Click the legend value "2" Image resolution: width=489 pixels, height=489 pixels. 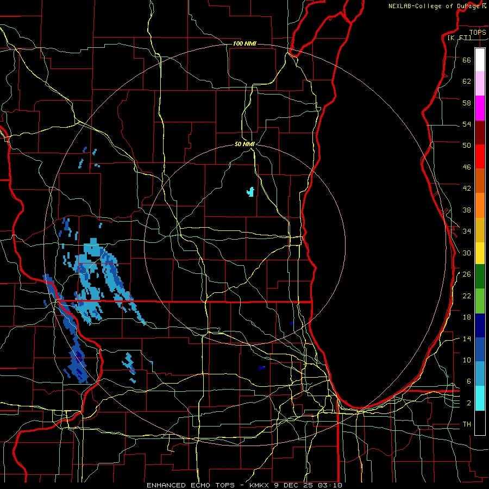point(469,403)
